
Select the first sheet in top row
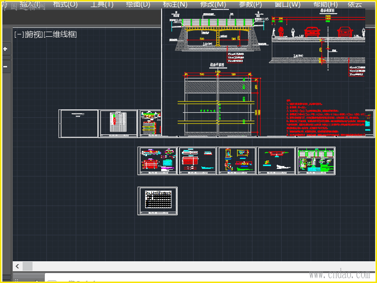point(79,124)
